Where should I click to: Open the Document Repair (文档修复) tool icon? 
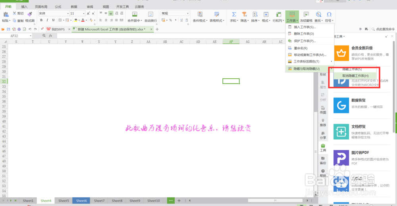pos(341,132)
